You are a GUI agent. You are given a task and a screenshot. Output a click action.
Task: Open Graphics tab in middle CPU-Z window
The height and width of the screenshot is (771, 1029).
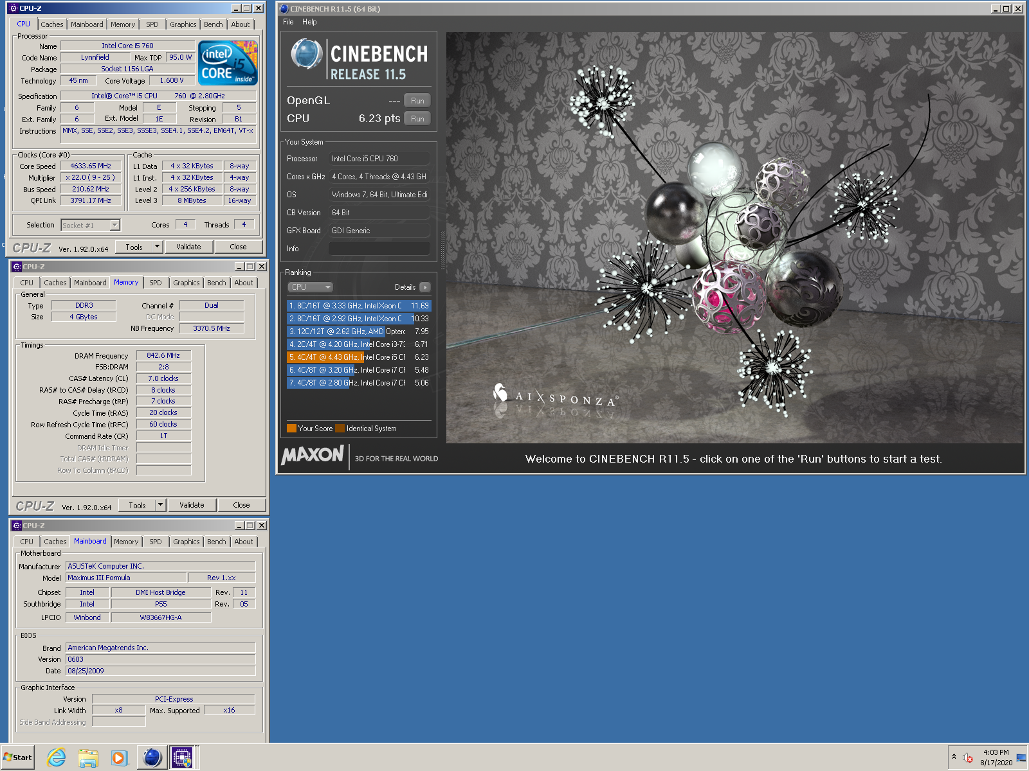(187, 283)
